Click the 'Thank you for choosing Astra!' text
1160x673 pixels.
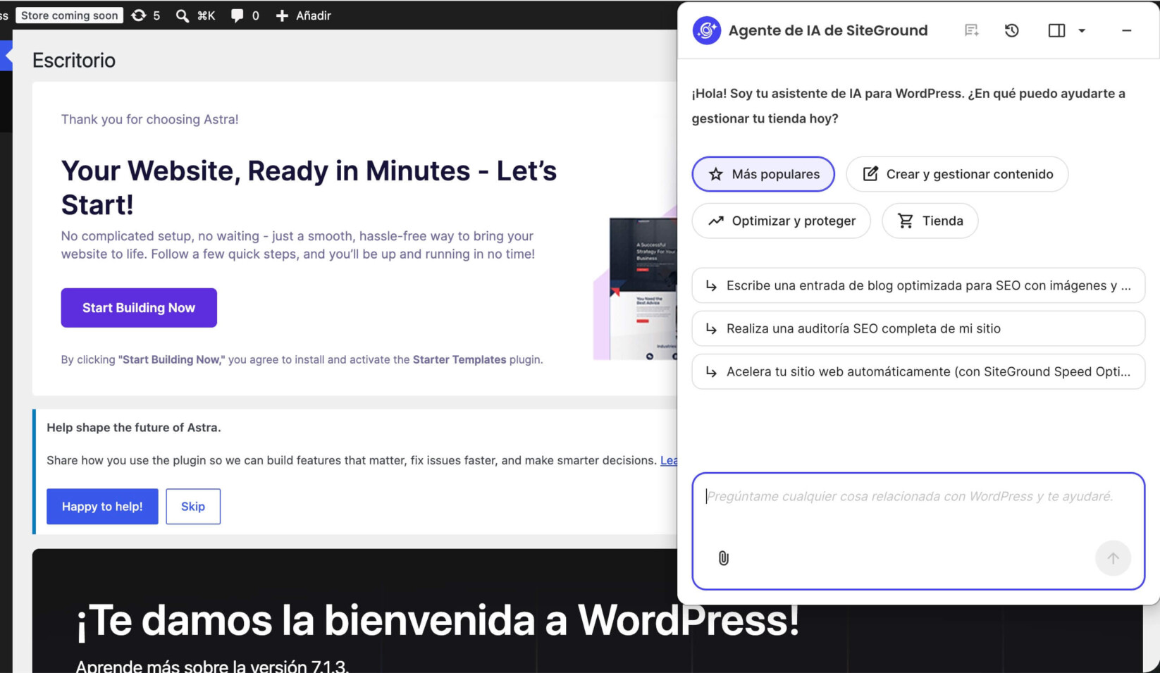150,119
